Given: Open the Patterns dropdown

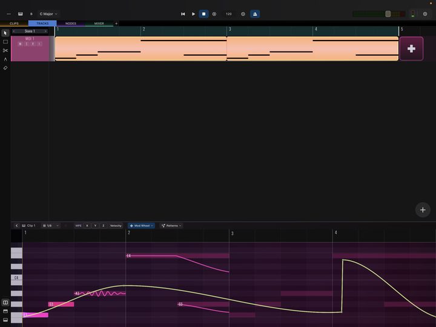Looking at the screenshot, I should (171, 225).
